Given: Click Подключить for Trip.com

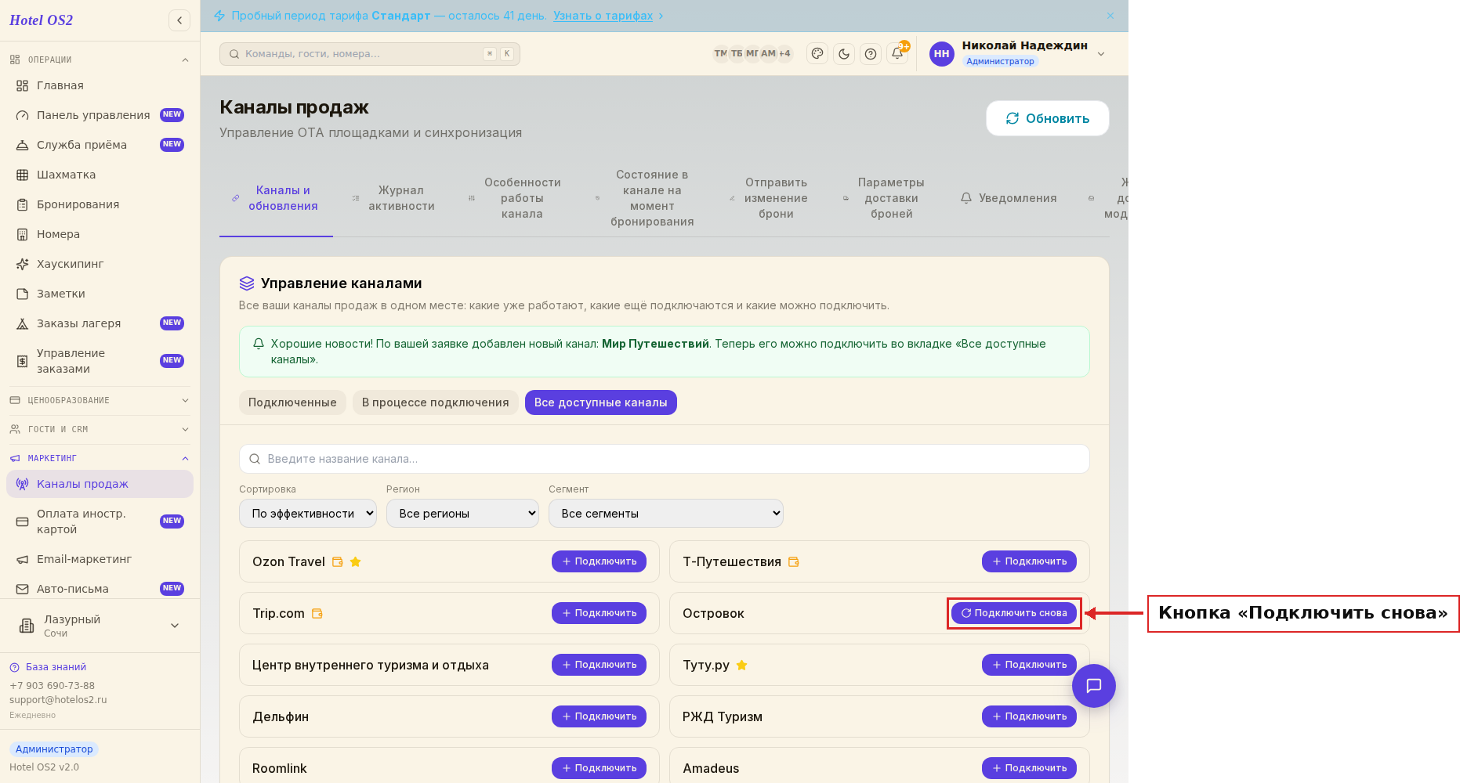Looking at the screenshot, I should pos(599,613).
